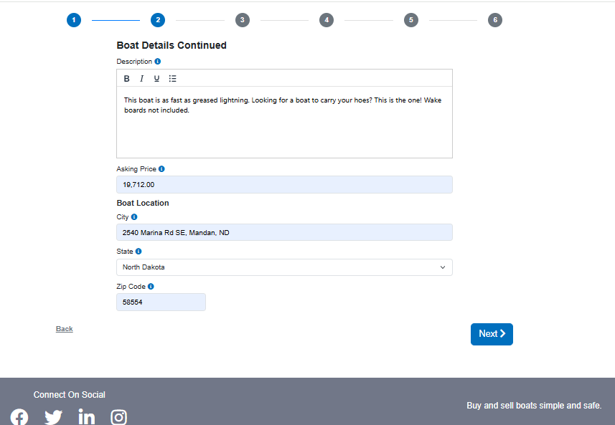615x425 pixels.
Task: Toggle bold formatting in description editor
Action: point(127,79)
